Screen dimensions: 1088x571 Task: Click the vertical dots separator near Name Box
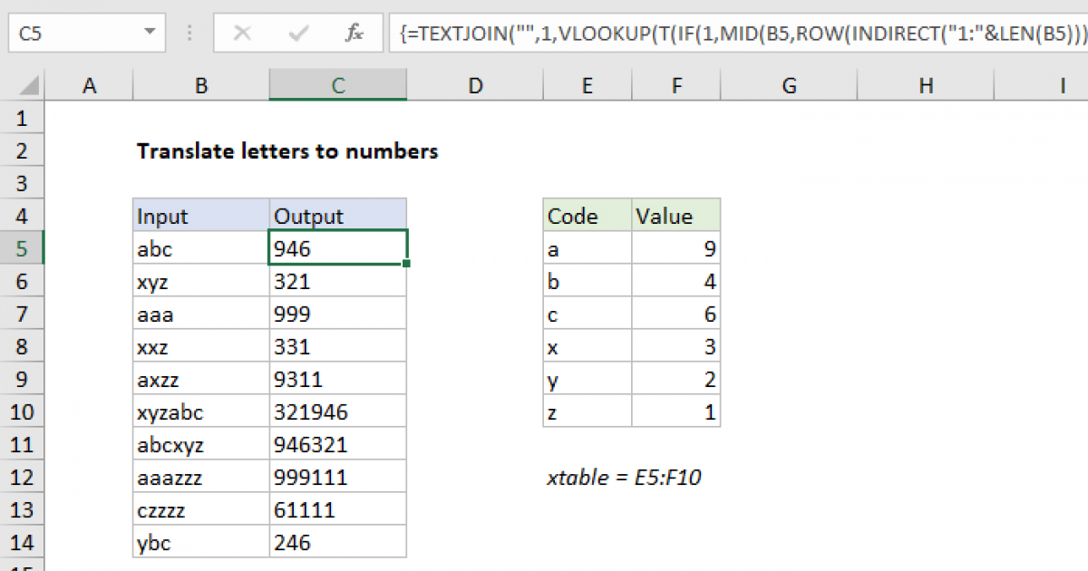[189, 34]
